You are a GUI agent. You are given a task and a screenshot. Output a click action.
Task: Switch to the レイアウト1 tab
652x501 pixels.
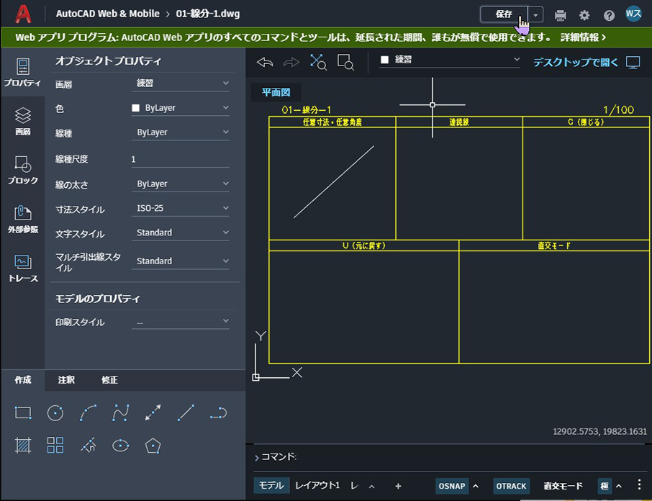click(317, 485)
